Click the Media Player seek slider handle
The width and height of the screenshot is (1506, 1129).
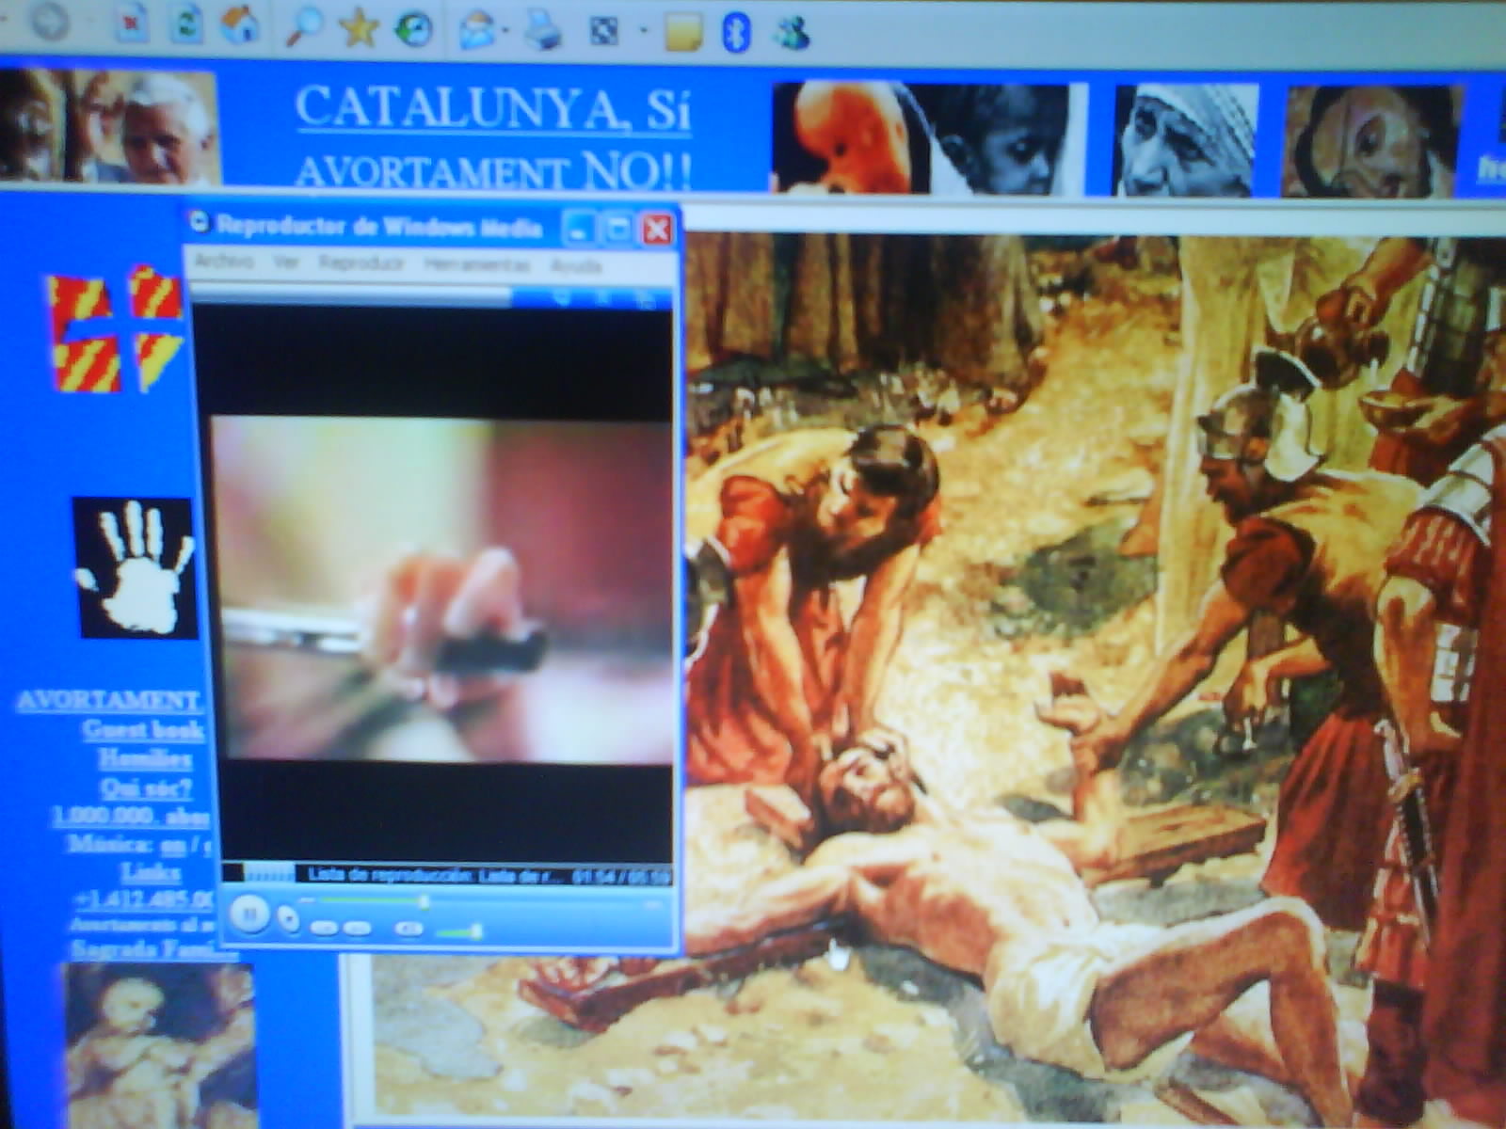tap(424, 902)
